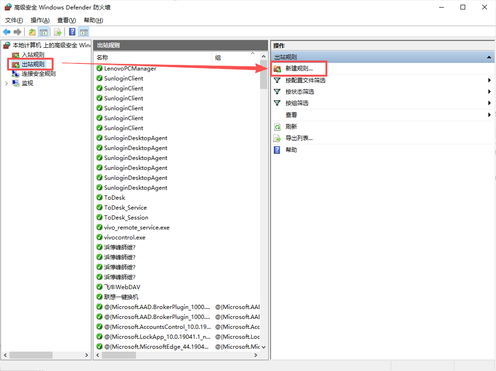Click the rule list vertical scrollbar thumb
Viewport: 496px width, 371px height.
pos(263,75)
